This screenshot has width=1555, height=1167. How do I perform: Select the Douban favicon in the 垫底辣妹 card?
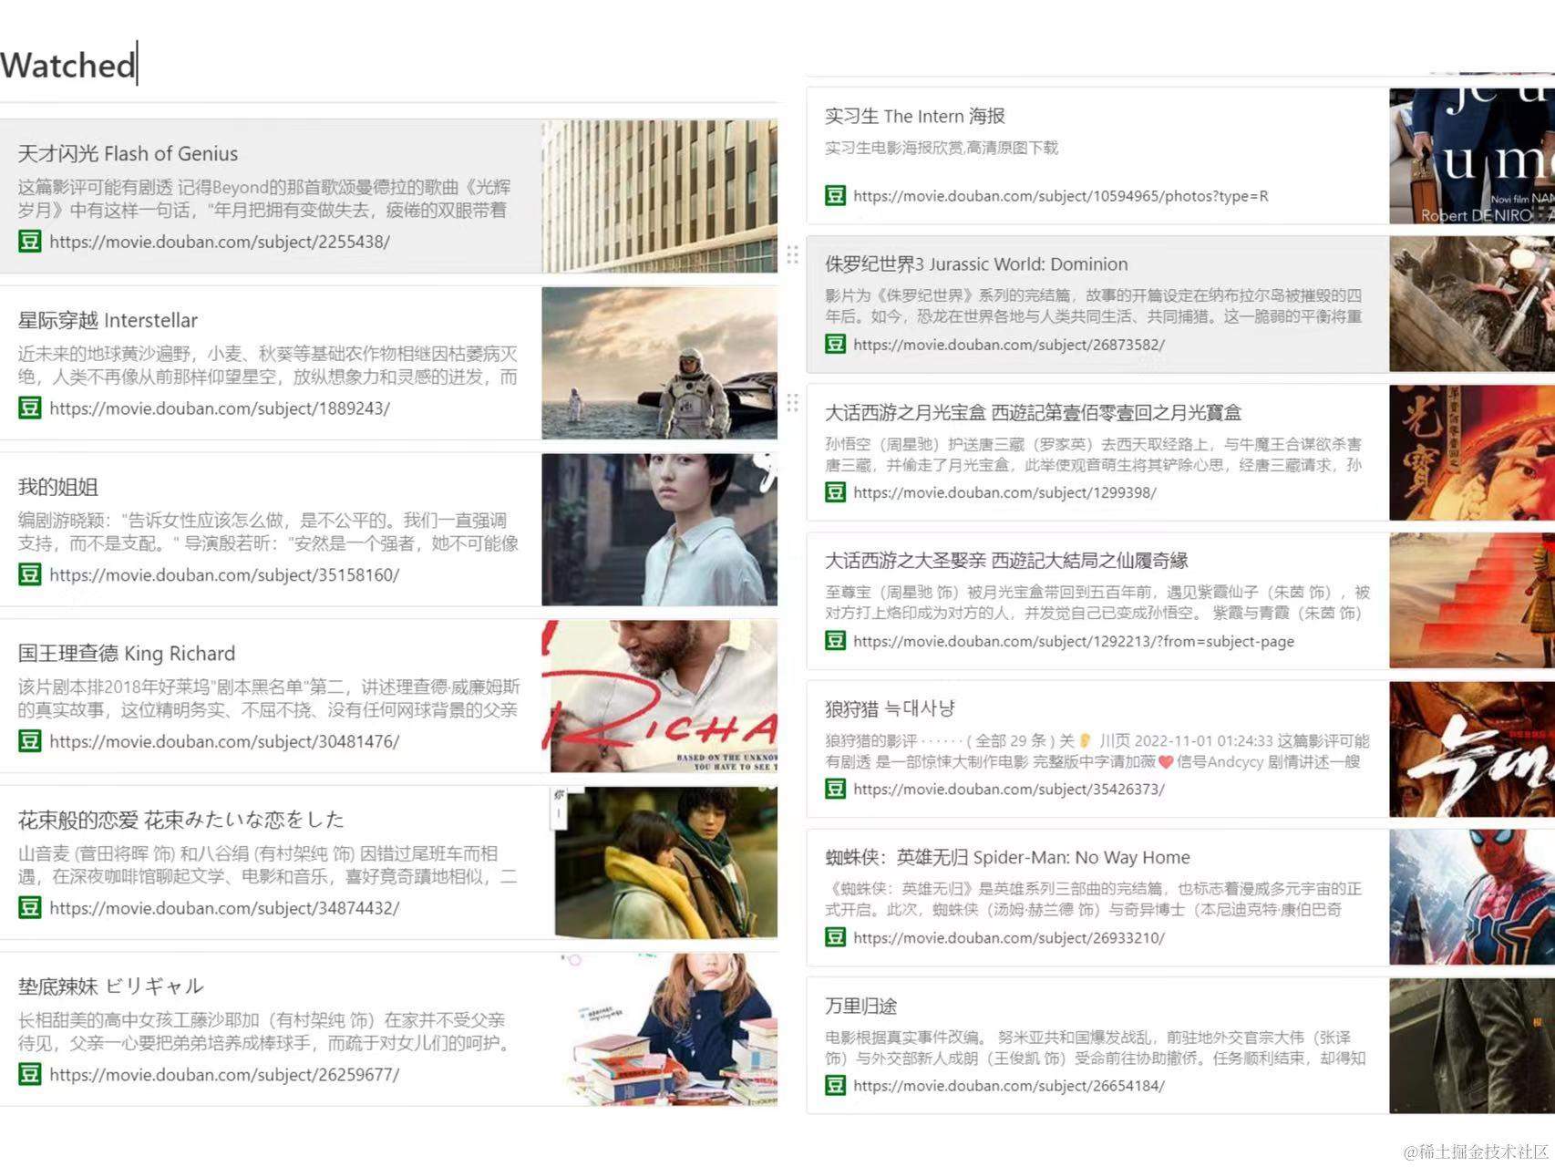pyautogui.click(x=30, y=1074)
